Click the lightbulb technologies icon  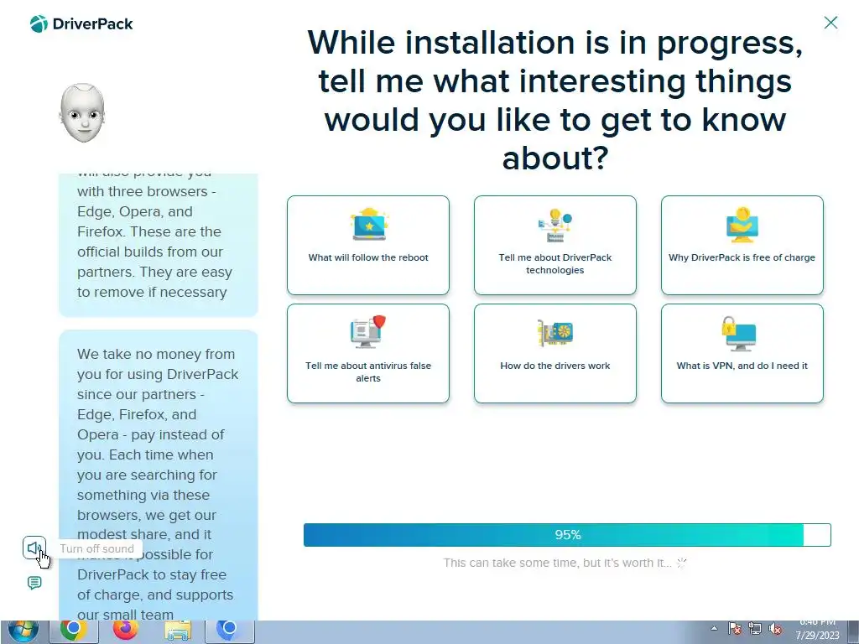click(555, 225)
